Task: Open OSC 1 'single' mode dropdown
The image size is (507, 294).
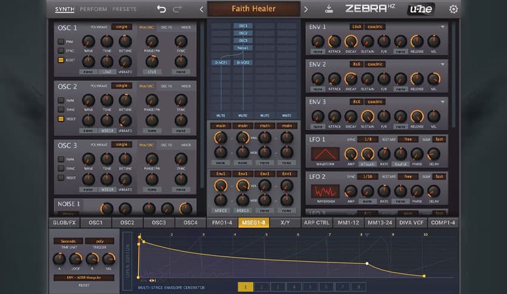Action: coord(121,27)
